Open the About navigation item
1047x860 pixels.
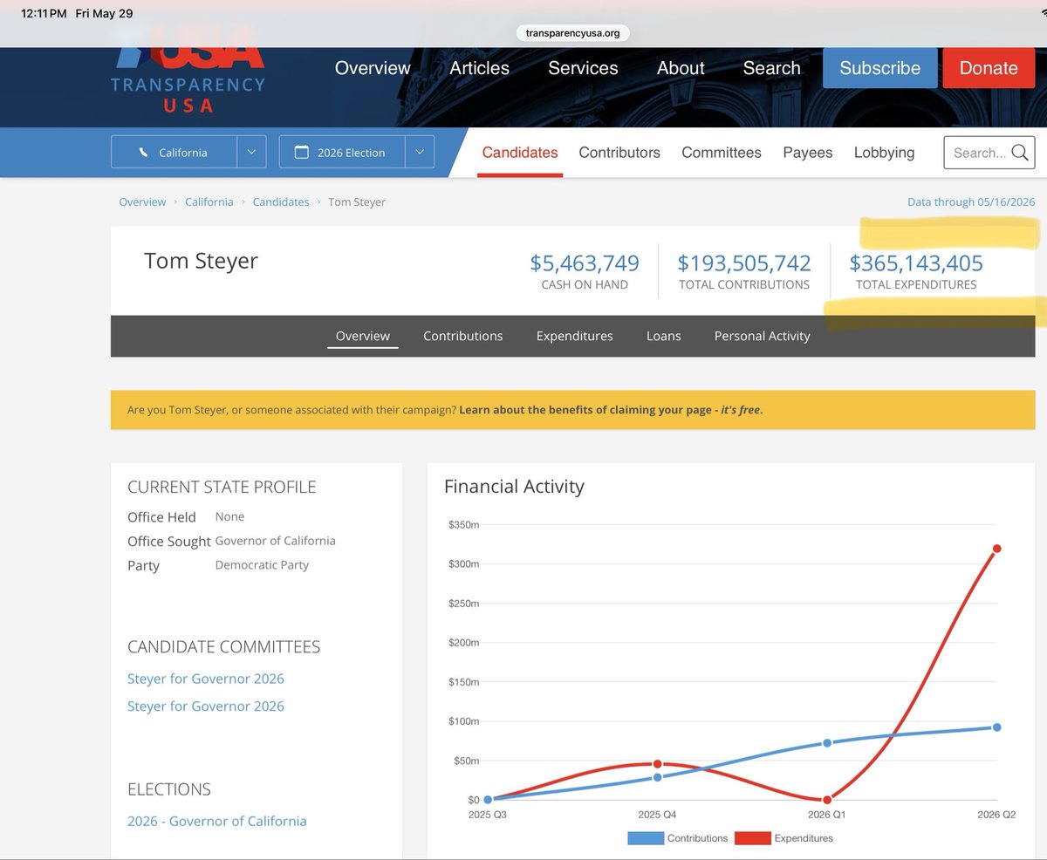pyautogui.click(x=681, y=68)
